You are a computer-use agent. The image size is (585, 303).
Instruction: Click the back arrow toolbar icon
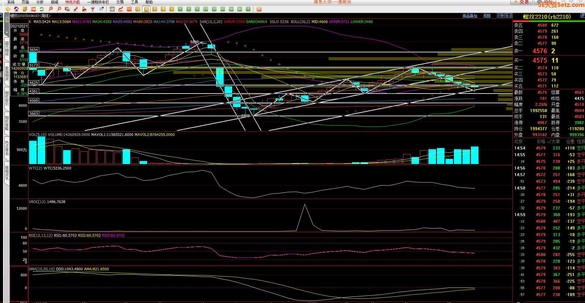click(x=8, y=9)
